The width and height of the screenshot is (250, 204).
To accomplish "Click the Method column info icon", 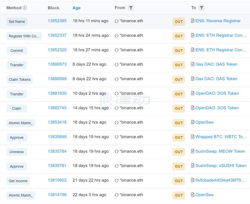I will (25, 8).
